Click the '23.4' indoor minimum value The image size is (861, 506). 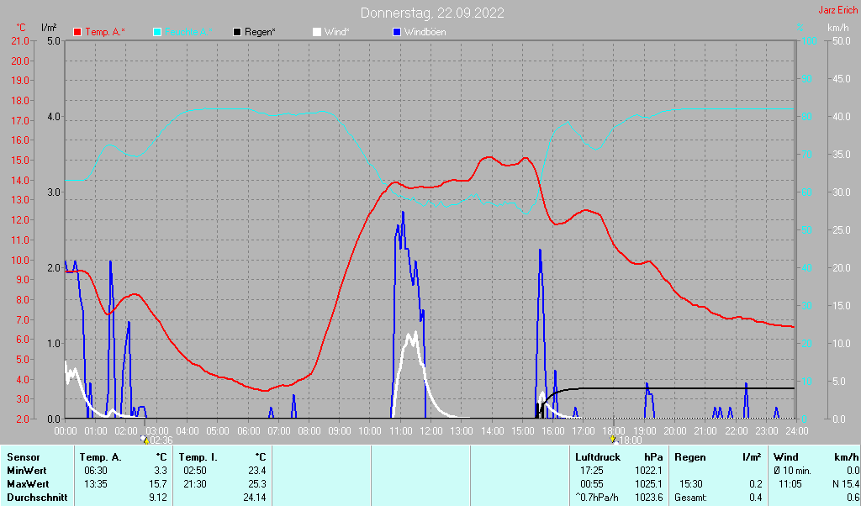point(257,471)
